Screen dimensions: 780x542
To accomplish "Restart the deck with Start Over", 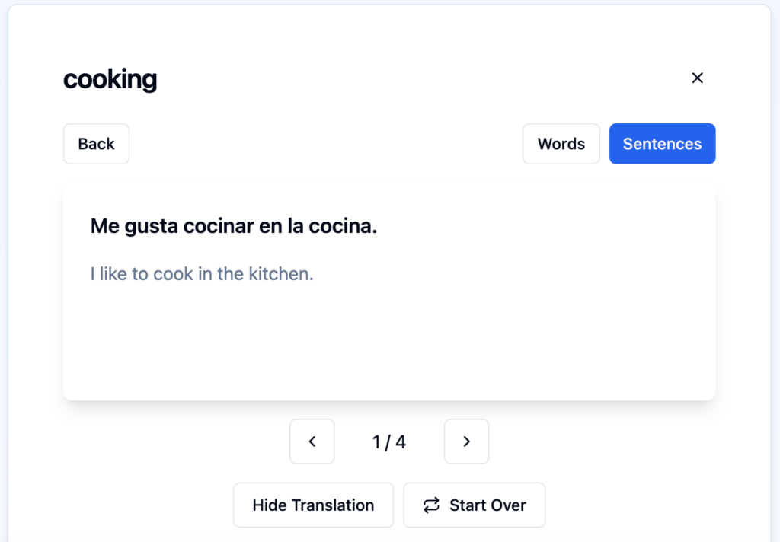I will 474,505.
